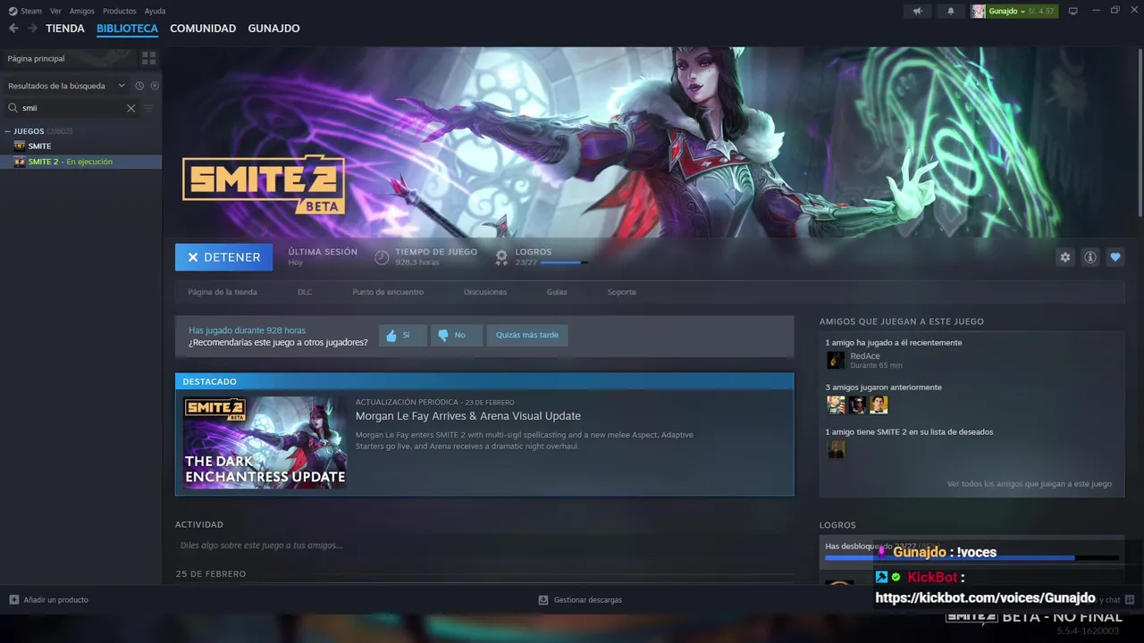Click the Tiempo de juego clock icon
Viewport: 1144px width, 643px height.
tap(382, 257)
